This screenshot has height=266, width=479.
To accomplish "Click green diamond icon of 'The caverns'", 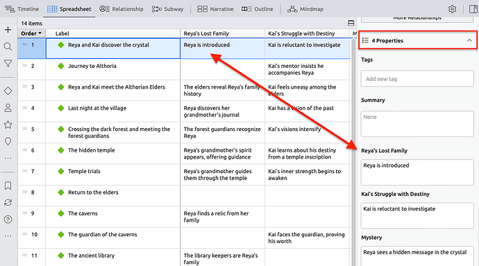I will click(x=61, y=213).
